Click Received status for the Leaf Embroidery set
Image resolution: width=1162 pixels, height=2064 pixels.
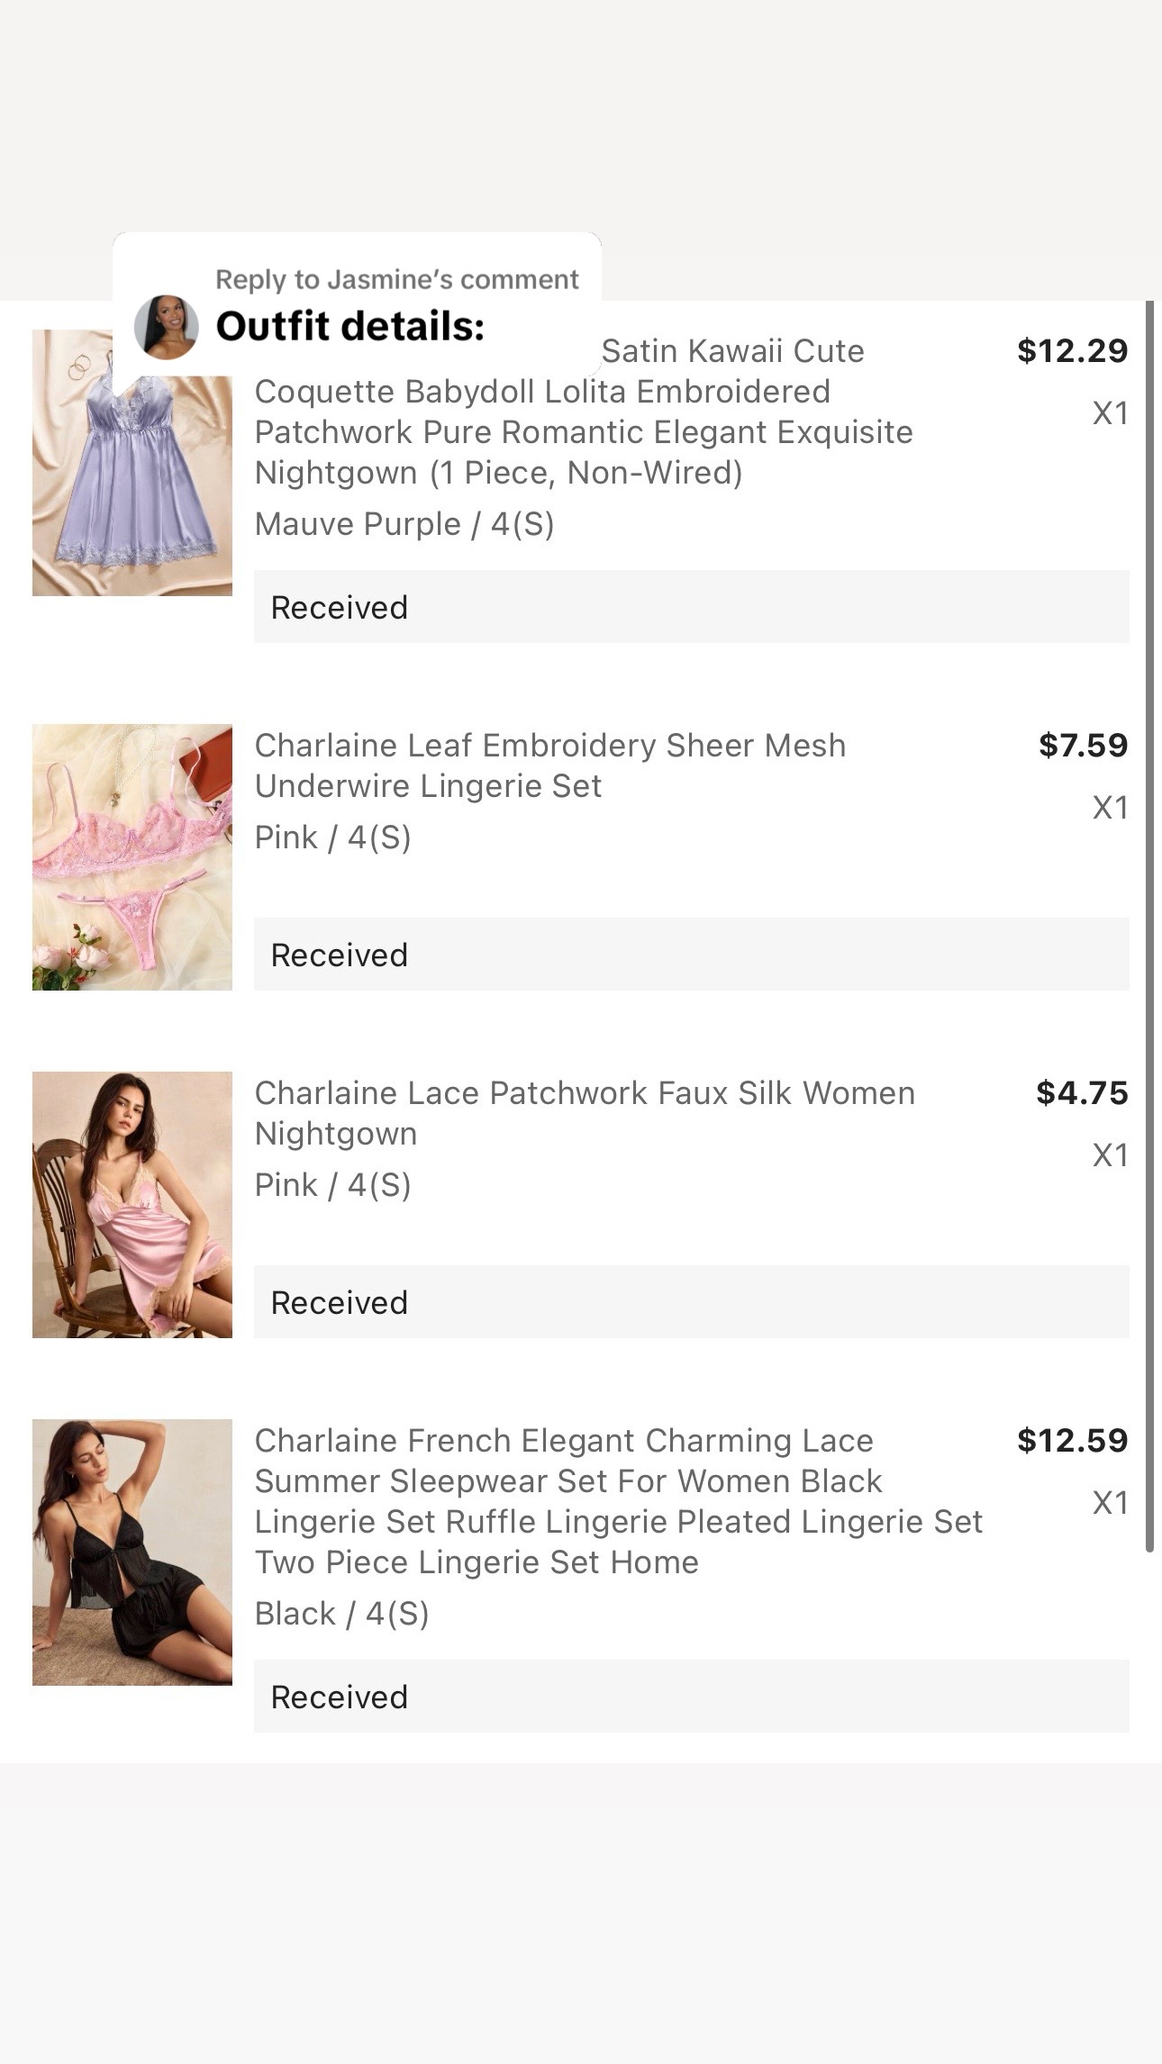(691, 955)
